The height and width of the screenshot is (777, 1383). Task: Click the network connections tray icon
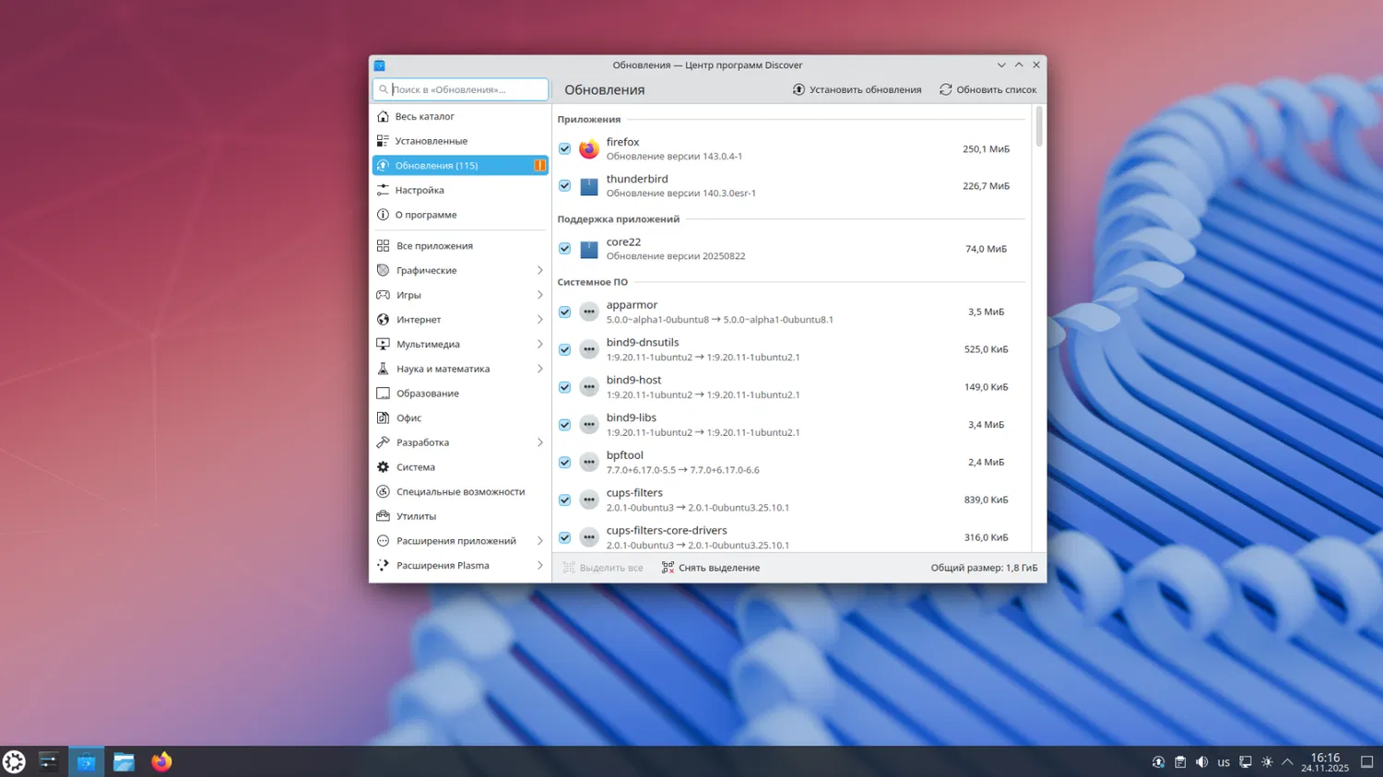1246,762
